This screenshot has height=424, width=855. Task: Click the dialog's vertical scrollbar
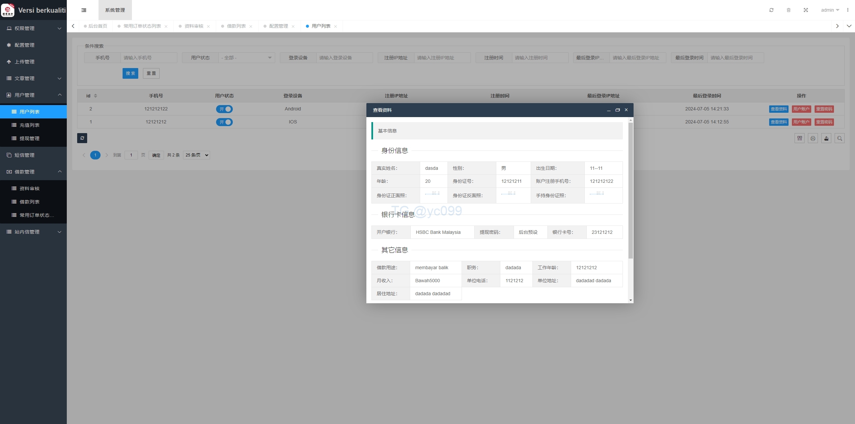(631, 190)
